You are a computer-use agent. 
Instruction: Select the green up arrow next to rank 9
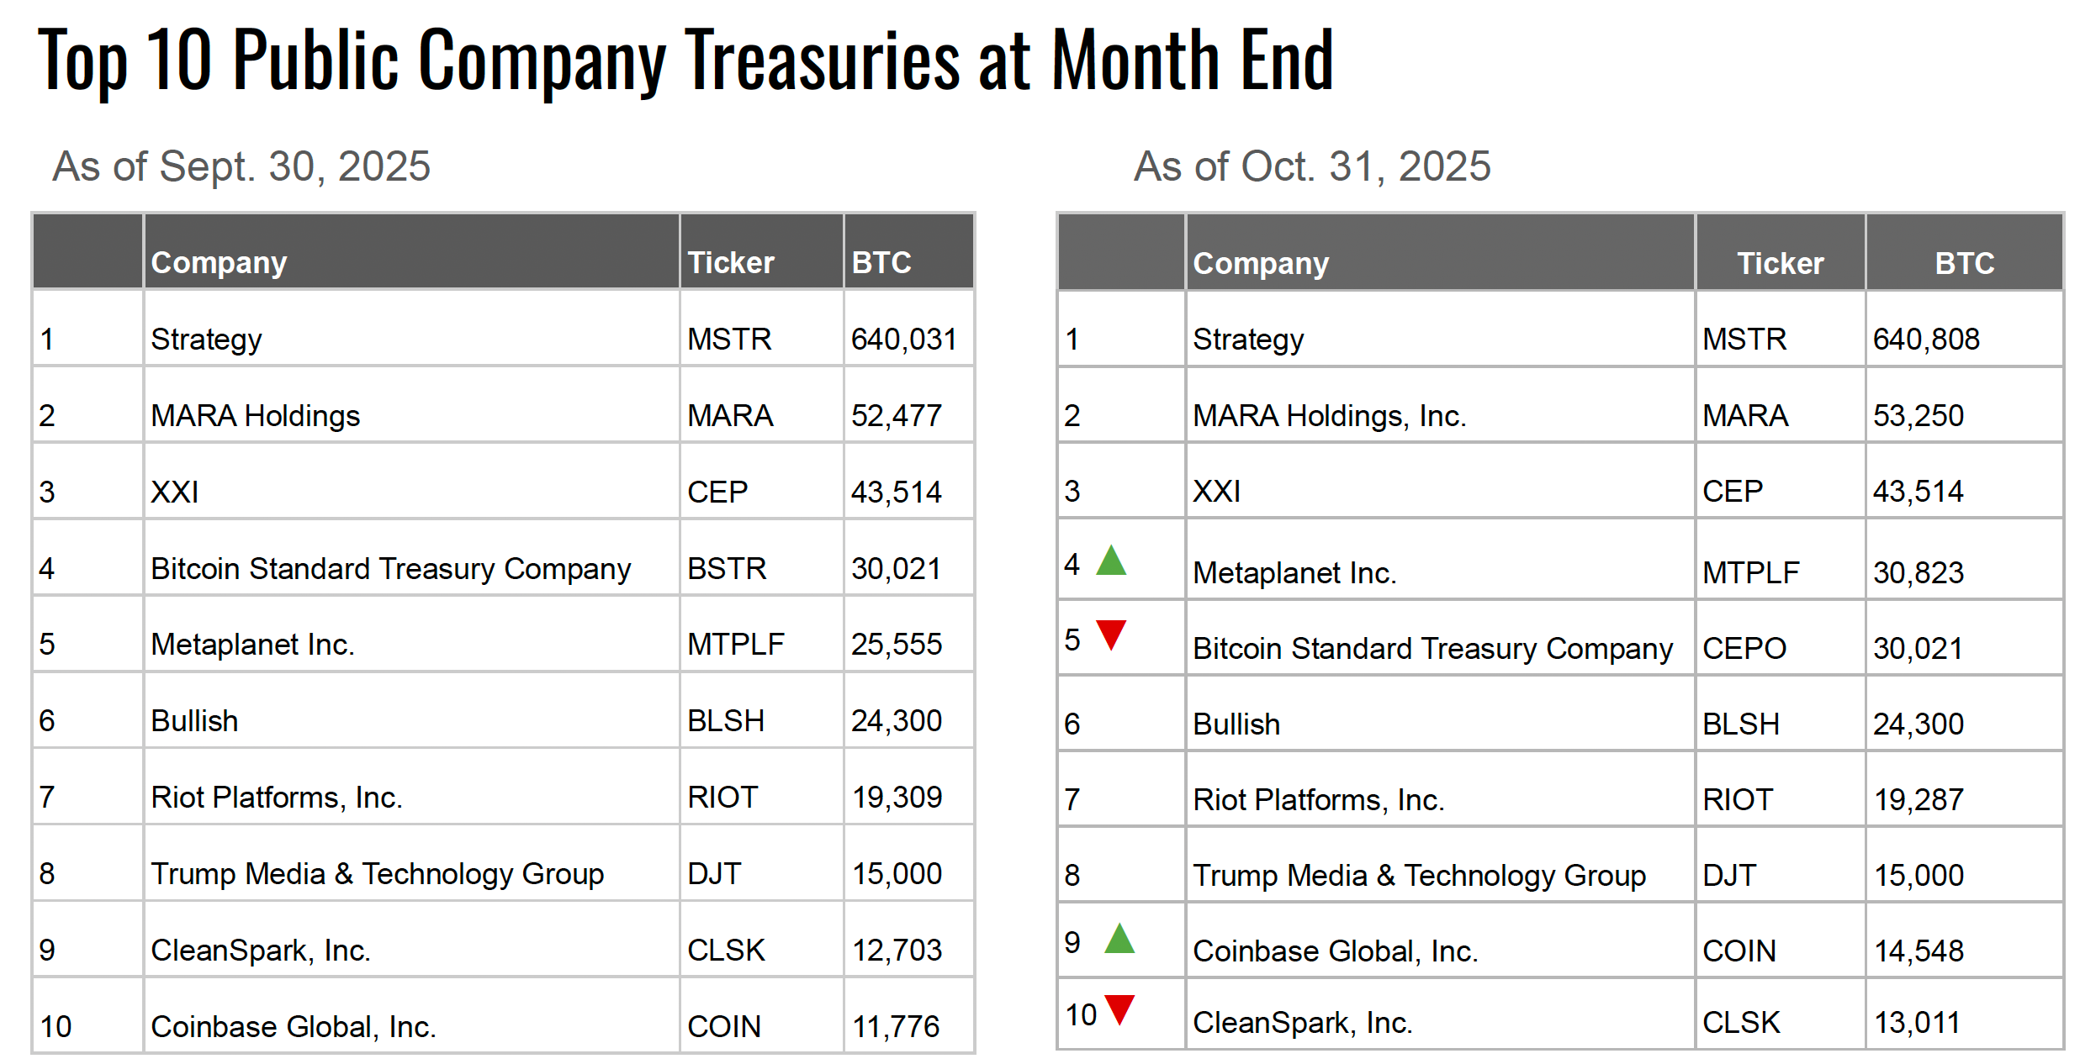tap(1119, 938)
